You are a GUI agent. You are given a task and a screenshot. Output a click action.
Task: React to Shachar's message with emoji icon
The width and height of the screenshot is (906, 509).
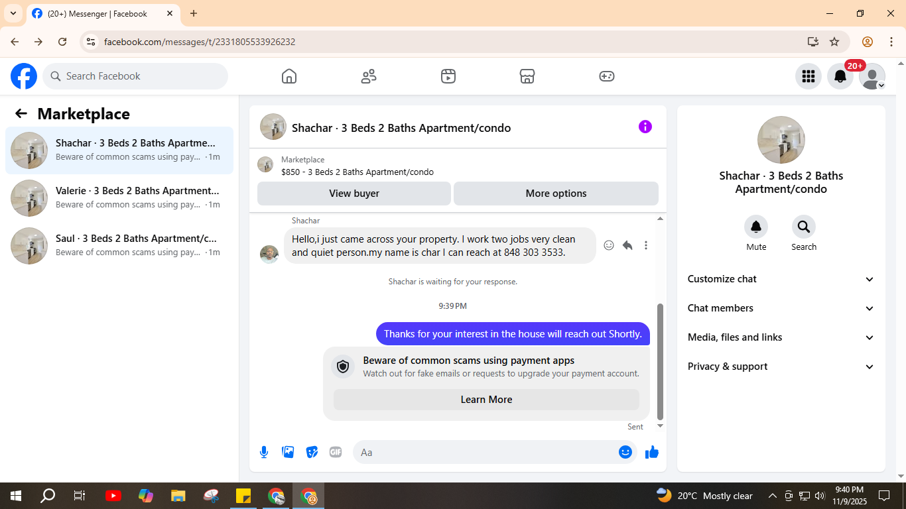click(609, 245)
